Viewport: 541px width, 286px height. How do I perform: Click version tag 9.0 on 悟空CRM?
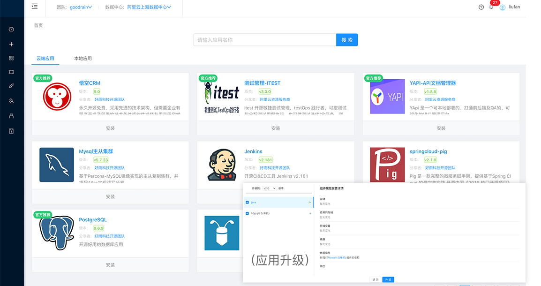pos(97,92)
